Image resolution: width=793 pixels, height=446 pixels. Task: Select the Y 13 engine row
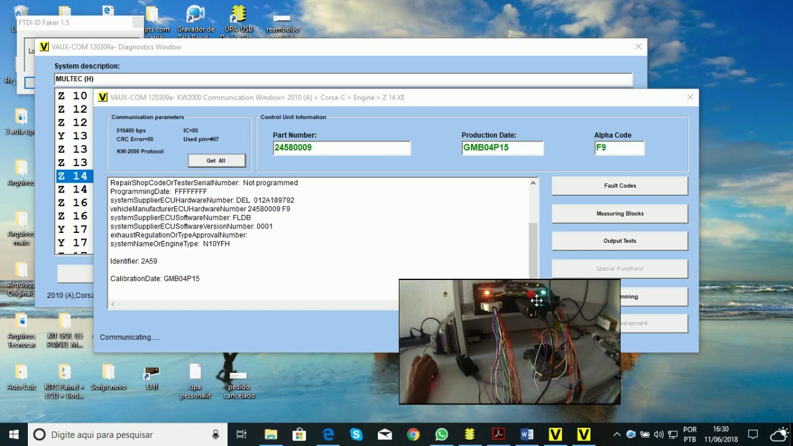click(x=74, y=136)
